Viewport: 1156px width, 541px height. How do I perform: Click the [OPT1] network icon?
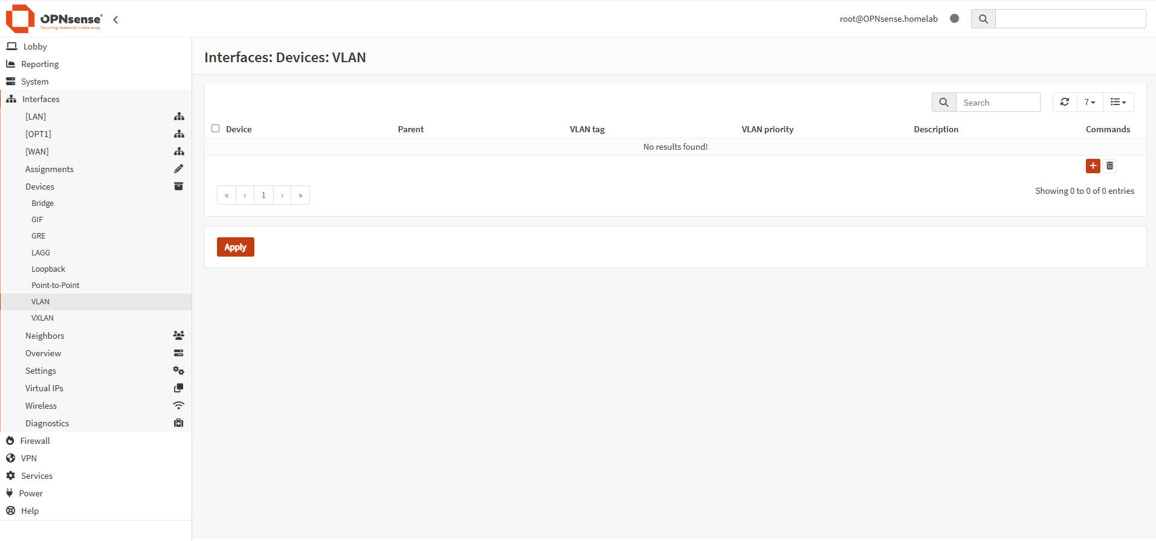(179, 134)
